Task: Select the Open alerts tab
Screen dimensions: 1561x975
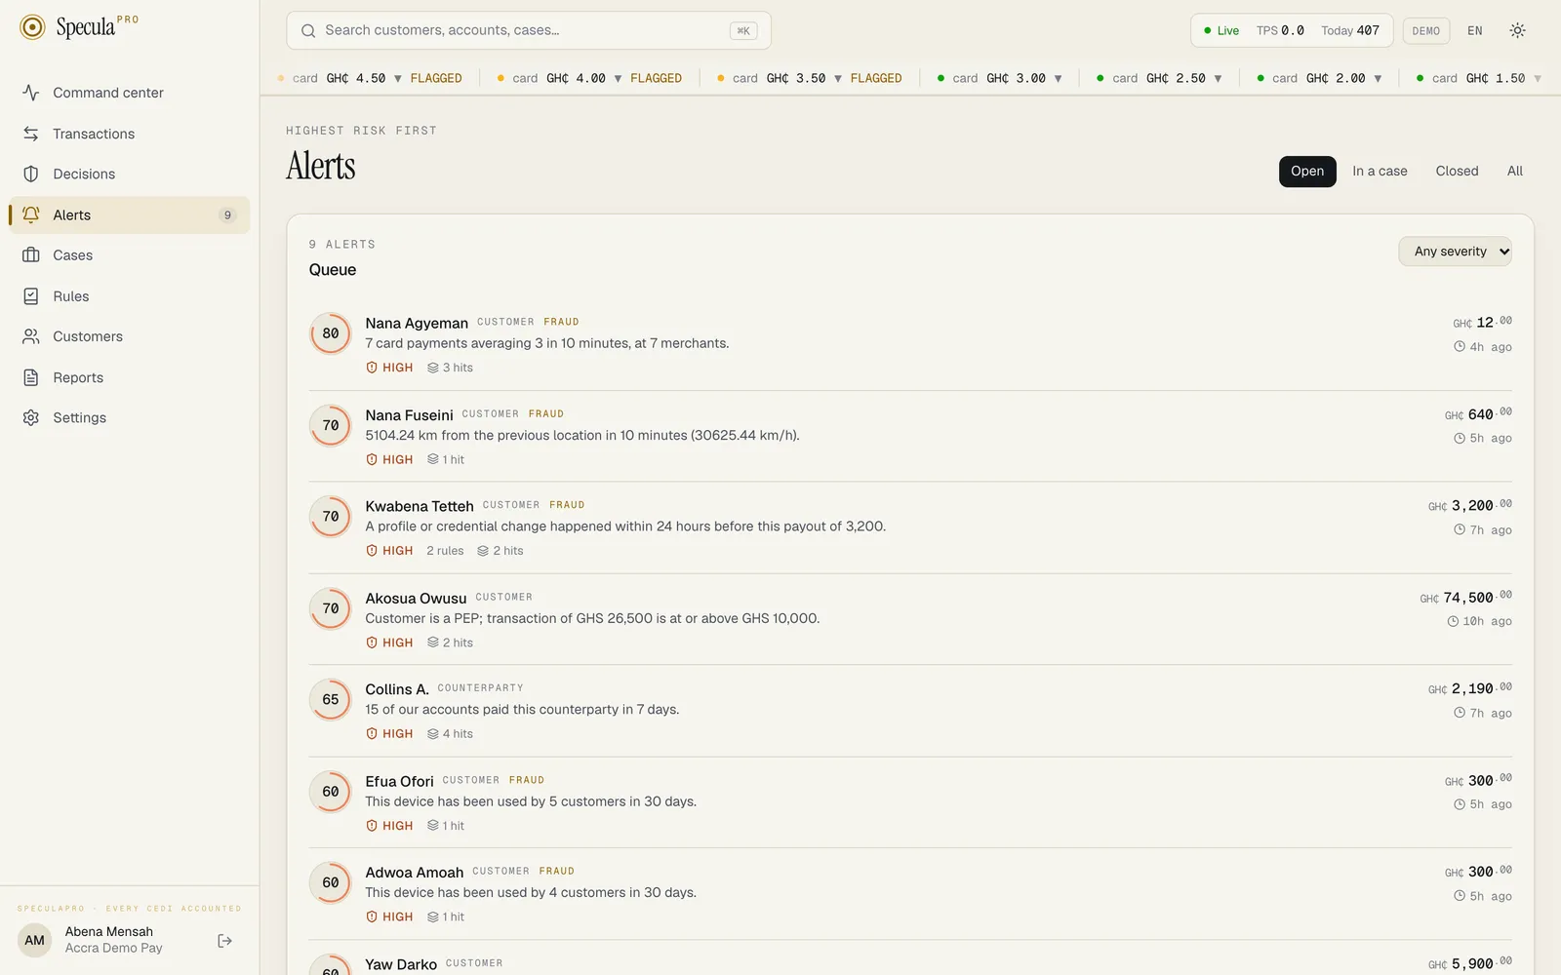Action: click(1307, 172)
